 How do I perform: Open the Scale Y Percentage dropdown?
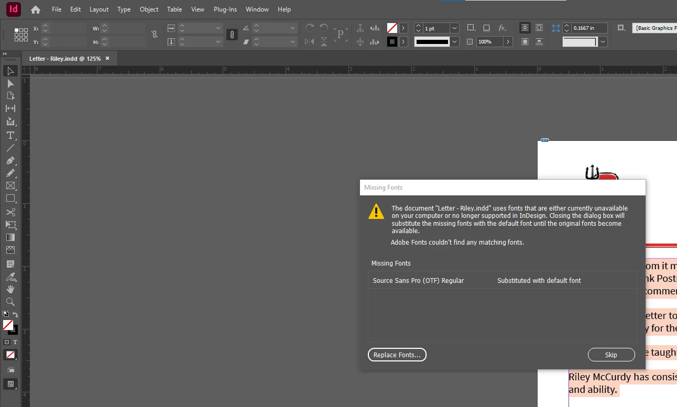pos(218,41)
